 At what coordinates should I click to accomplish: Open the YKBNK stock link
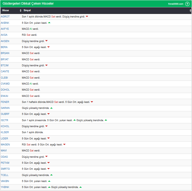tap(5, 187)
